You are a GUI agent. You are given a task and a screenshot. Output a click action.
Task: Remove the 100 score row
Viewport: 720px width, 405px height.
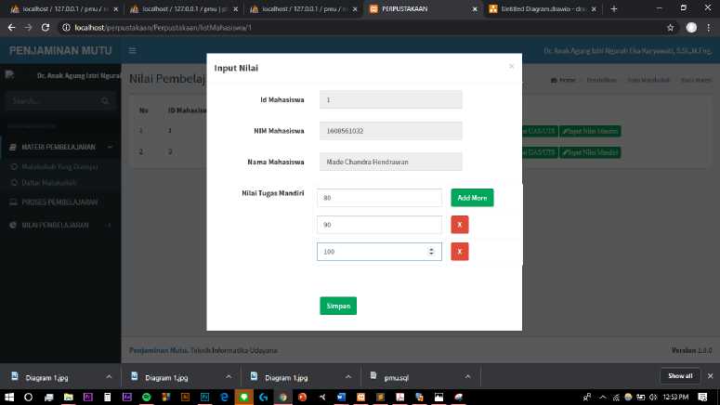point(459,252)
